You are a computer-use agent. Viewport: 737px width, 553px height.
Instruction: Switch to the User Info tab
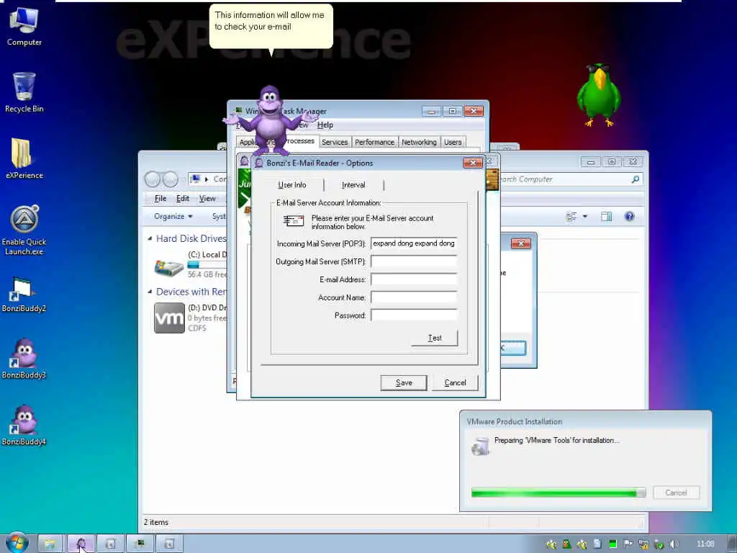292,185
